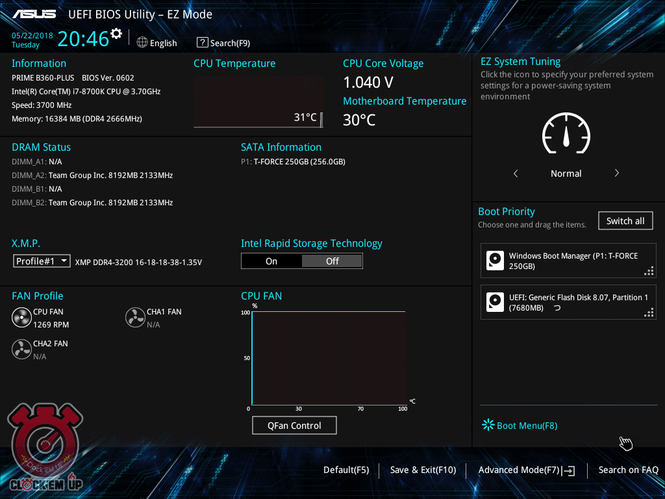Click the CPU FAN icon in FAN Profile
665x499 pixels.
(21, 318)
